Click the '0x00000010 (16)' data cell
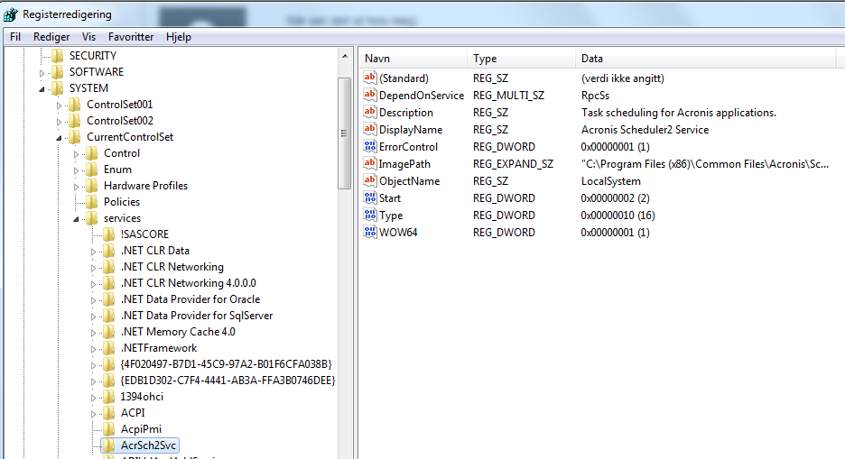The image size is (845, 459). pos(617,216)
